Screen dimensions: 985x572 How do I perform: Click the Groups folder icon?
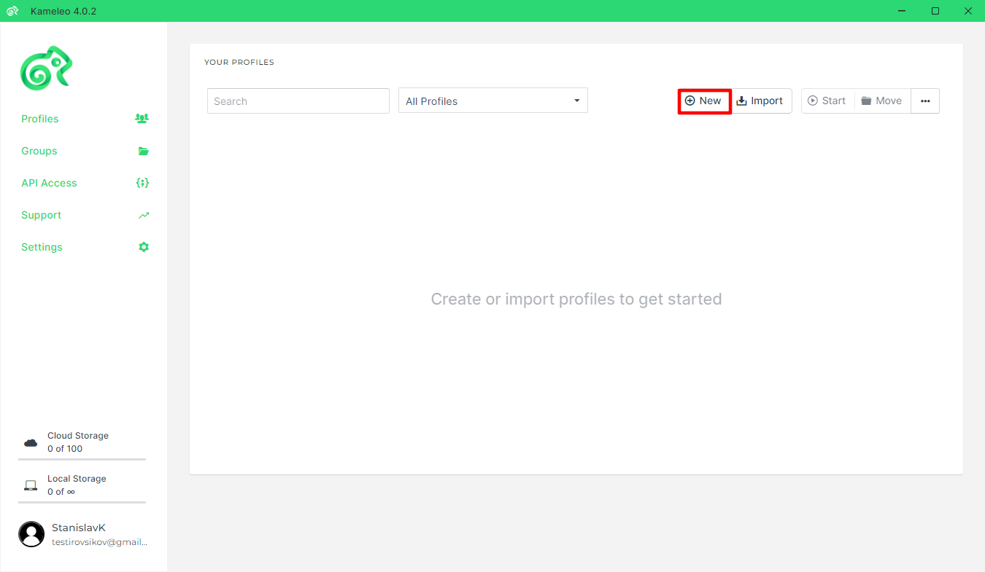pyautogui.click(x=143, y=151)
